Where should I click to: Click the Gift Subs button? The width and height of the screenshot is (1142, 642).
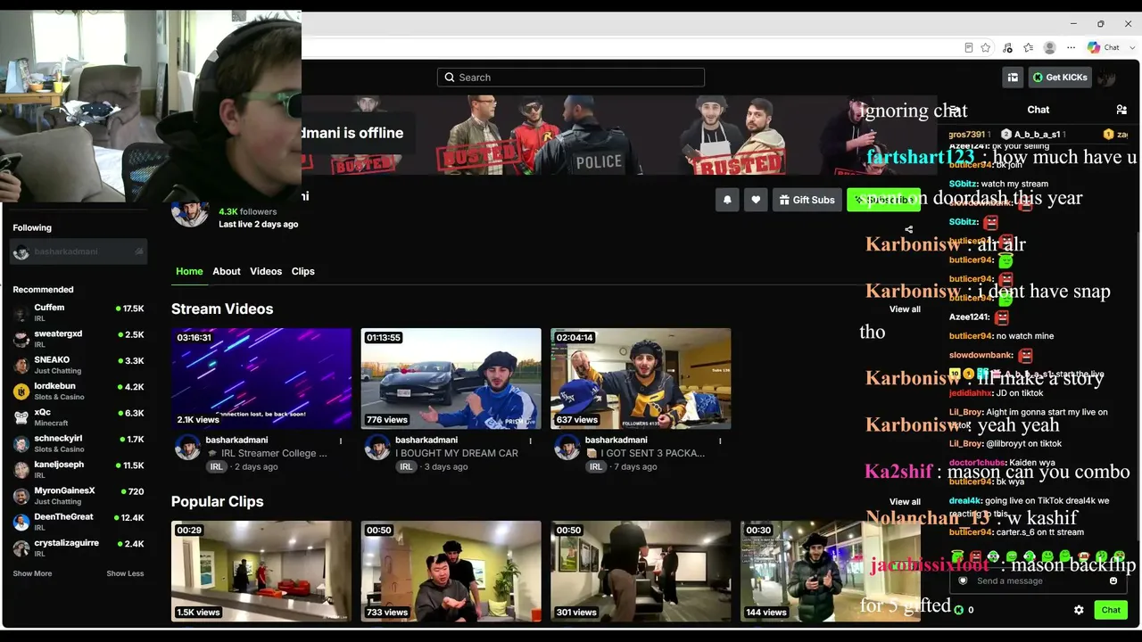click(807, 200)
